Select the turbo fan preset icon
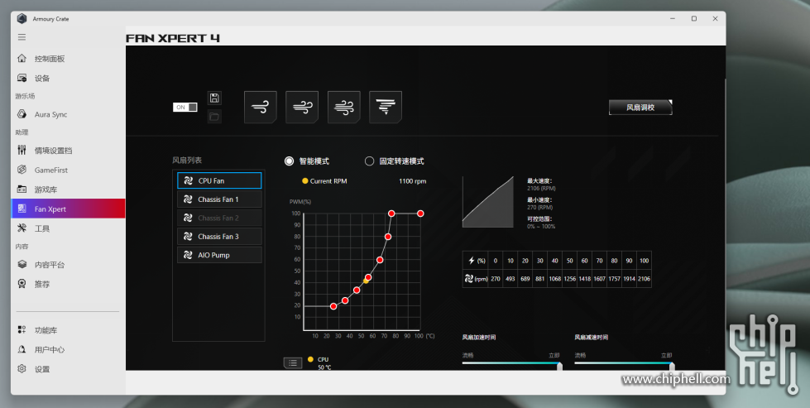Image resolution: width=810 pixels, height=408 pixels. pyautogui.click(x=344, y=108)
